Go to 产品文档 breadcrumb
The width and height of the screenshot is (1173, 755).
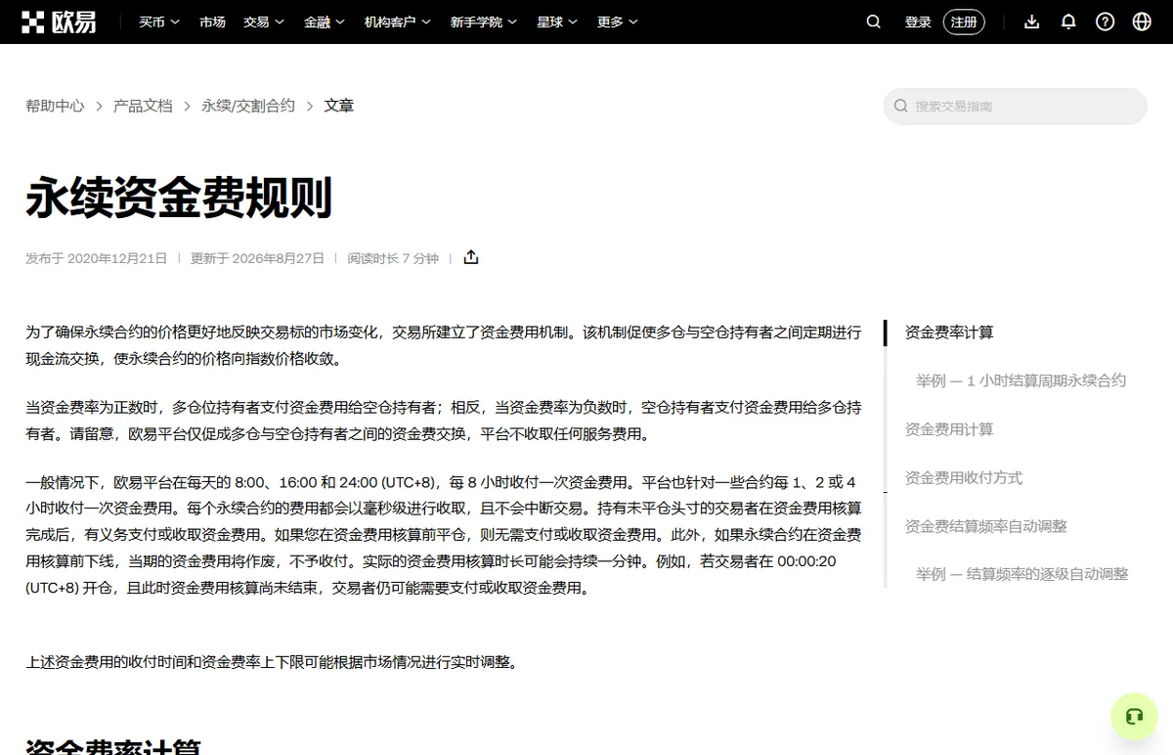[143, 106]
